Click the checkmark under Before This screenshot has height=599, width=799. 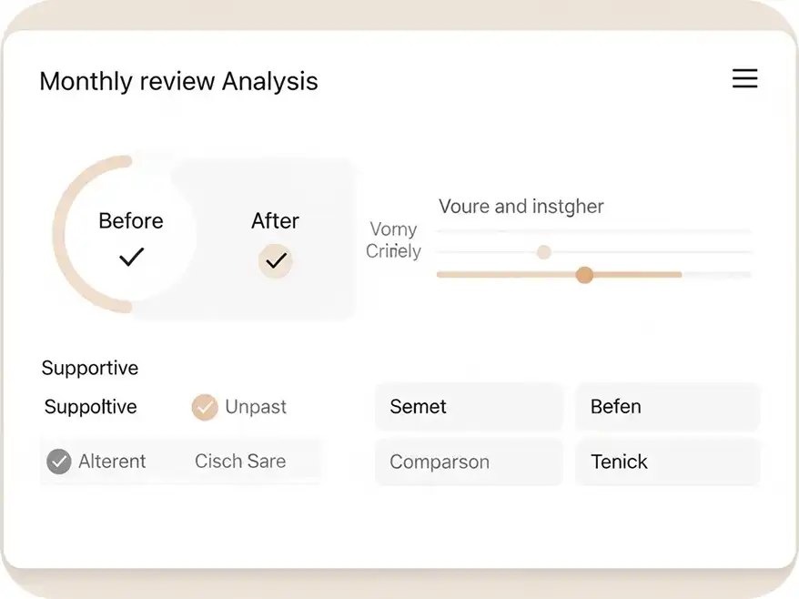131,258
